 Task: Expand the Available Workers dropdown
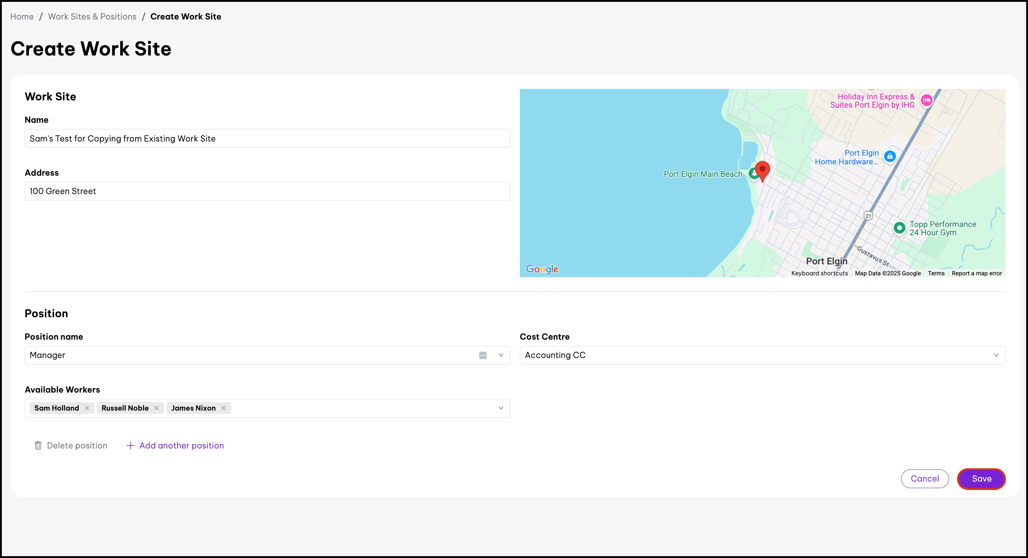tap(501, 408)
